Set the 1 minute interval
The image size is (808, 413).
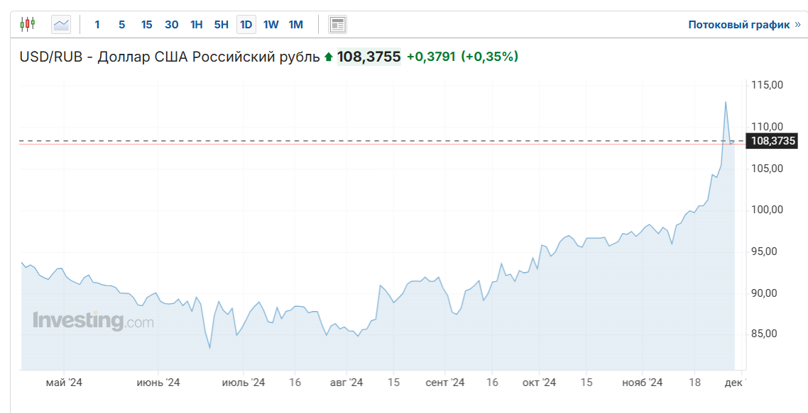[97, 25]
